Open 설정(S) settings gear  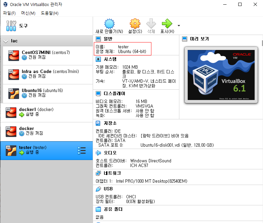[135, 26]
